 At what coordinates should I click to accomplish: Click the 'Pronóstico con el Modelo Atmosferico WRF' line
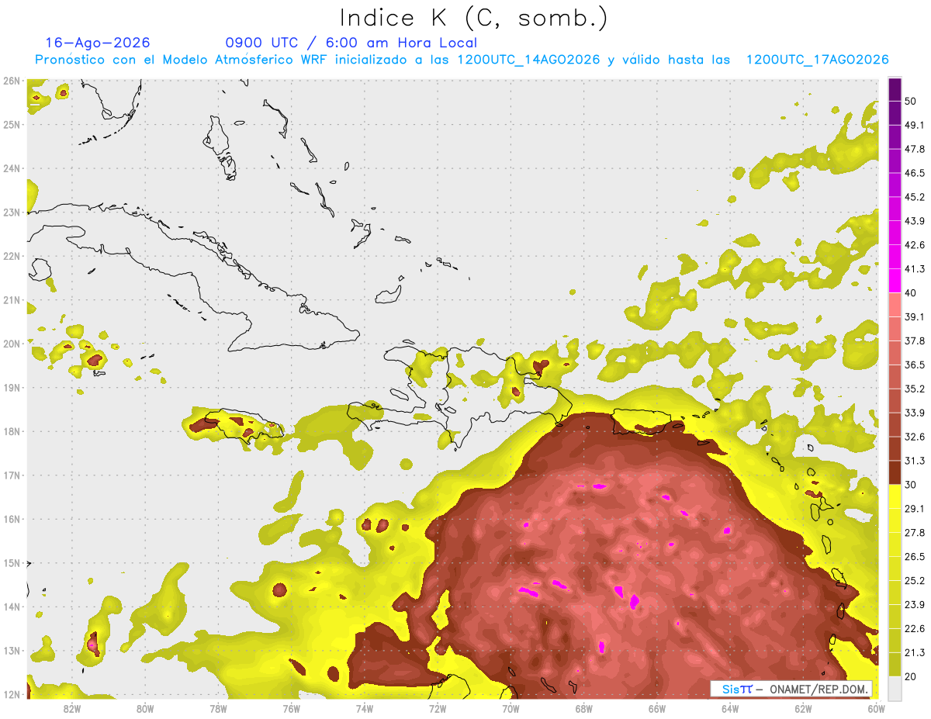[x=462, y=60]
